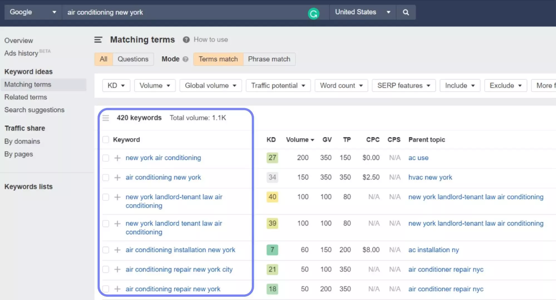Open Related terms in the sidebar
This screenshot has width=556, height=300.
(x=26, y=97)
